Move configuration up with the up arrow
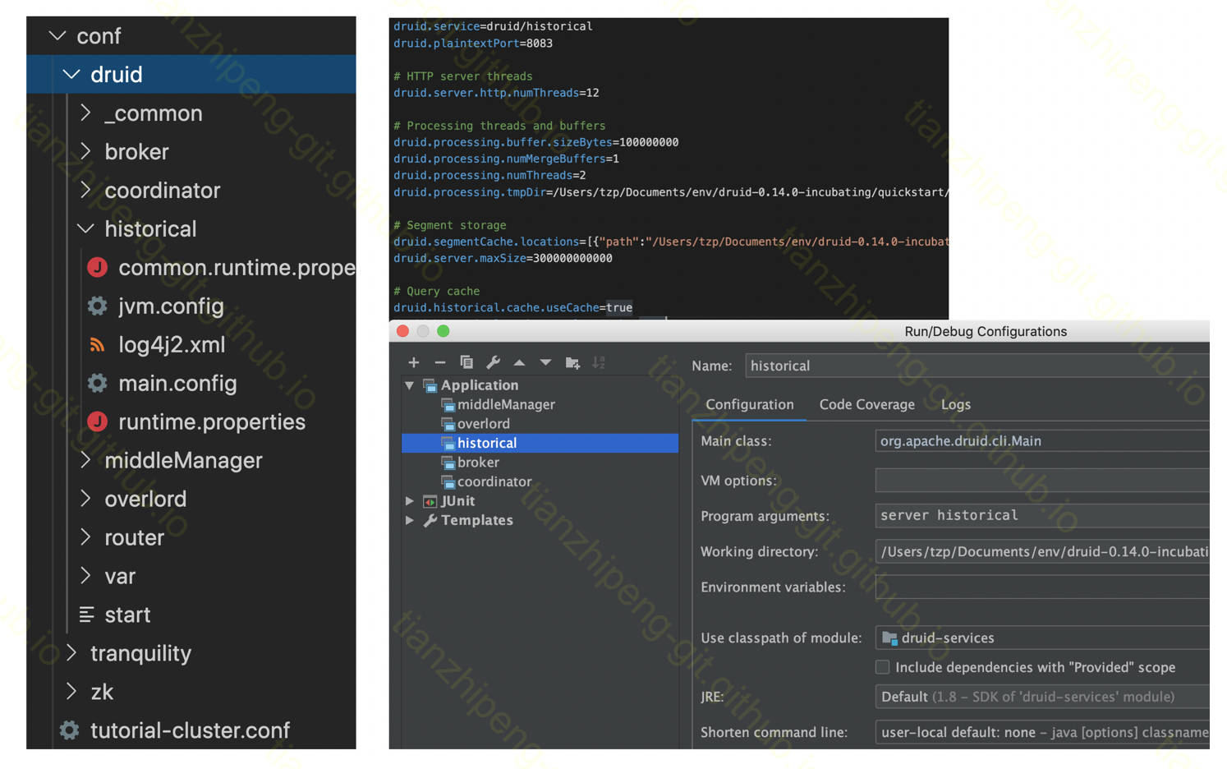 [519, 362]
